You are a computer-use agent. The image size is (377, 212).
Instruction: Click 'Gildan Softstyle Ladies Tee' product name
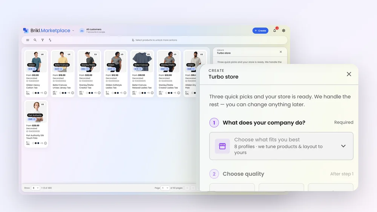114,87
